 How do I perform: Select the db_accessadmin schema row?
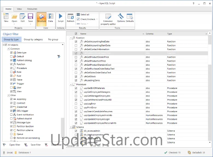click(140, 131)
